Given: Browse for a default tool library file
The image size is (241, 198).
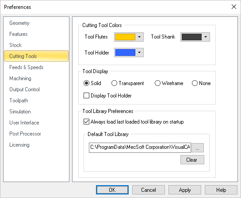Looking at the screenshot, I should (198, 148).
